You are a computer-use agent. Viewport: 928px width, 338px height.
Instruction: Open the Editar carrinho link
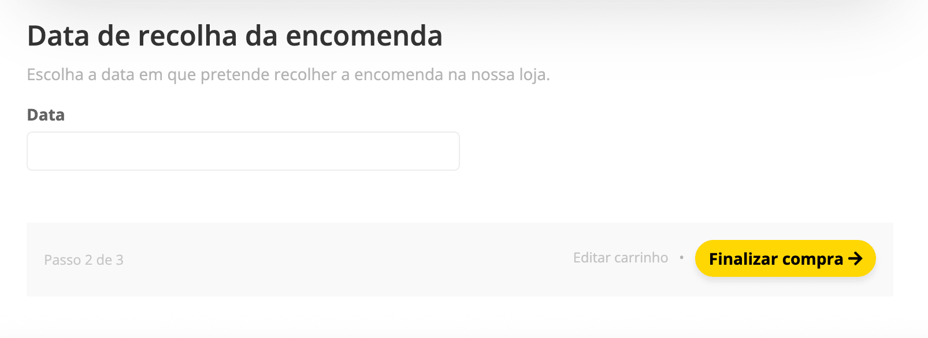point(620,258)
